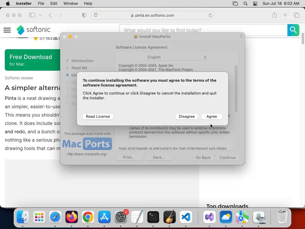Open Safari from the Dock
The width and height of the screenshot is (305, 229).
(x=55, y=217)
